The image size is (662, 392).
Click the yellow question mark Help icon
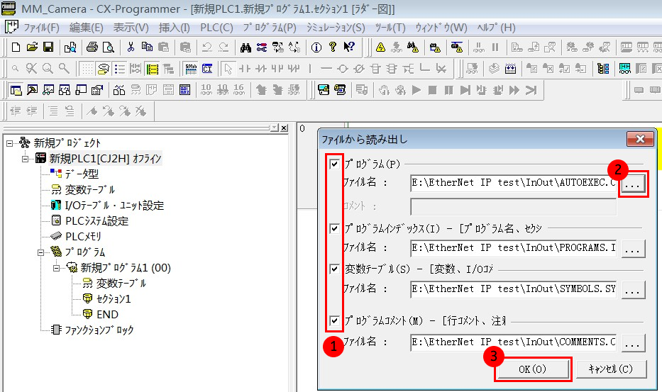333,47
